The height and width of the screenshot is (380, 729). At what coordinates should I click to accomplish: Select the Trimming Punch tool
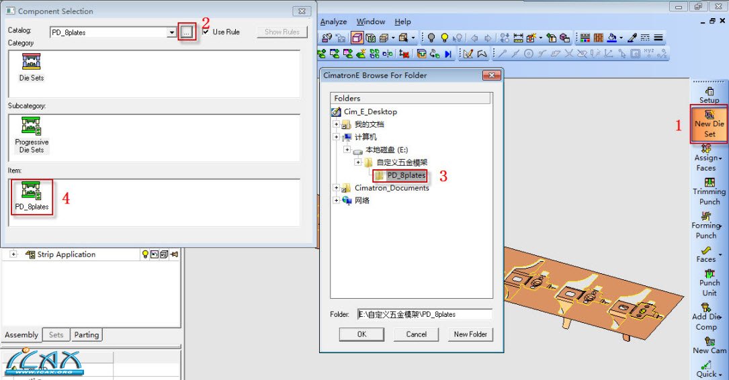[709, 191]
